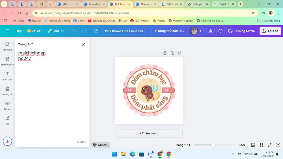Viewport: 283px width, 159px height.
Task: Open the clock and date in the tray
Action: click(x=268, y=154)
